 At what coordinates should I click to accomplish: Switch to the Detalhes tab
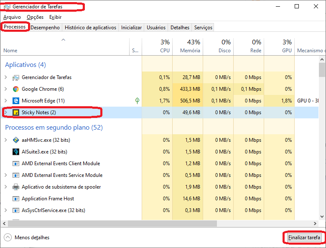[180, 28]
